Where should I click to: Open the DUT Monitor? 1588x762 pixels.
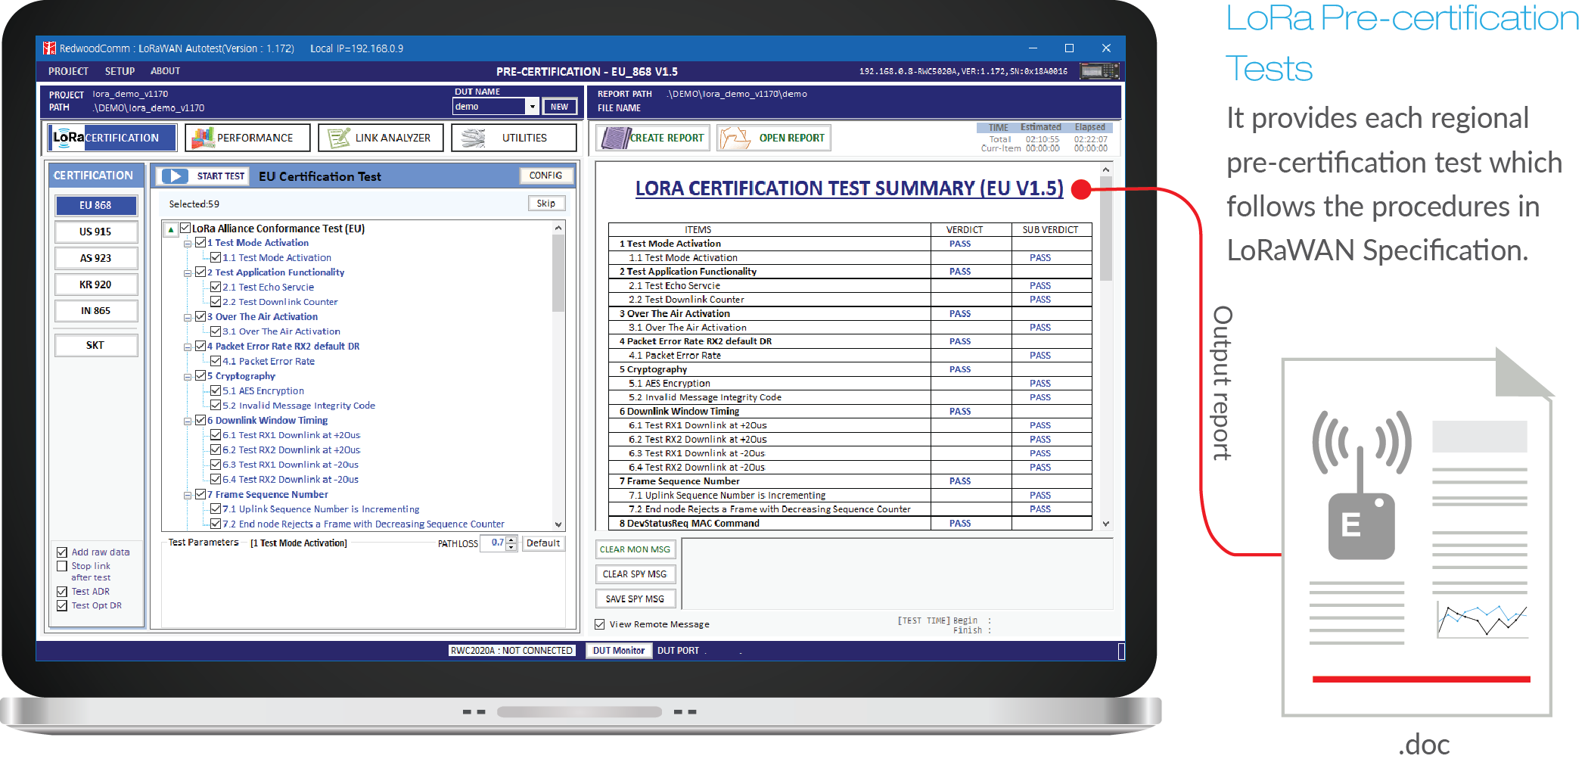tap(619, 651)
